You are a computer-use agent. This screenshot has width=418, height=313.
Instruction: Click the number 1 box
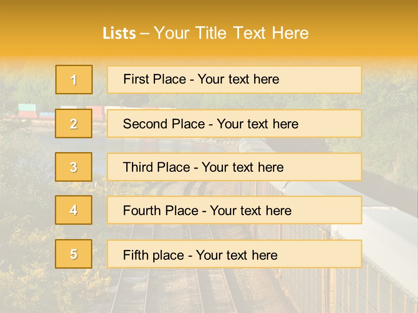pos(74,80)
